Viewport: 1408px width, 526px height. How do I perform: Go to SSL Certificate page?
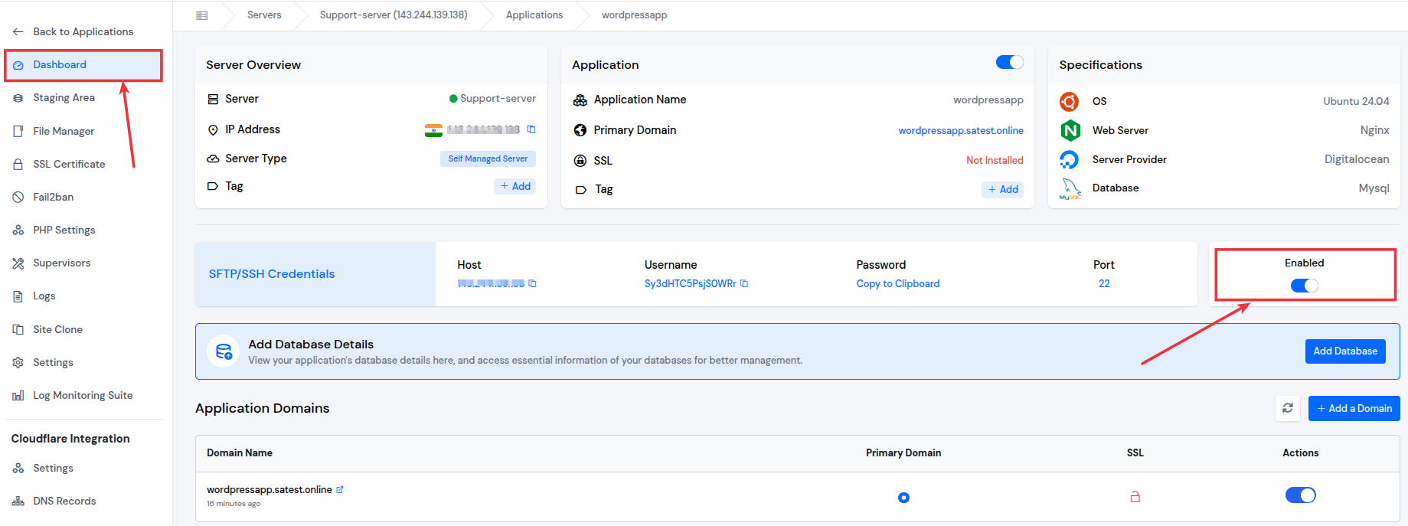[69, 164]
